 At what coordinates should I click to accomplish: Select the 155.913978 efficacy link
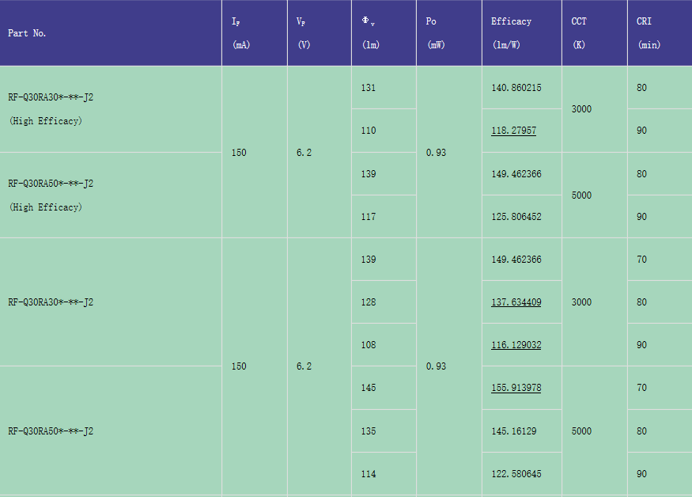[x=516, y=388]
